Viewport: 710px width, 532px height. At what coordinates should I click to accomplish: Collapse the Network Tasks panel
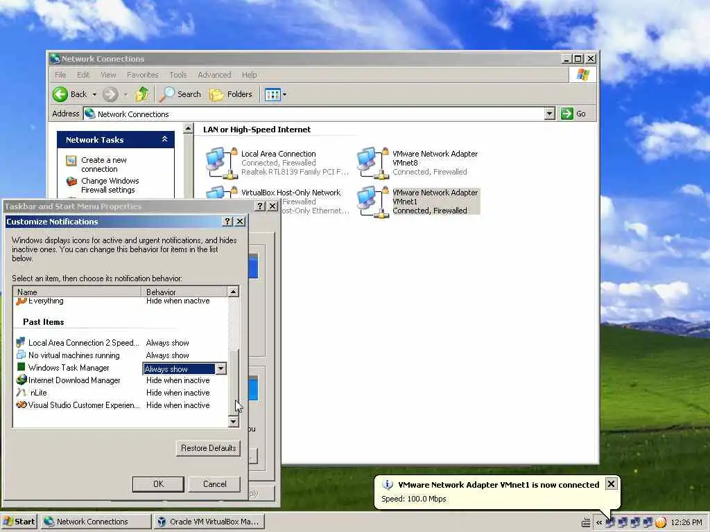[165, 139]
